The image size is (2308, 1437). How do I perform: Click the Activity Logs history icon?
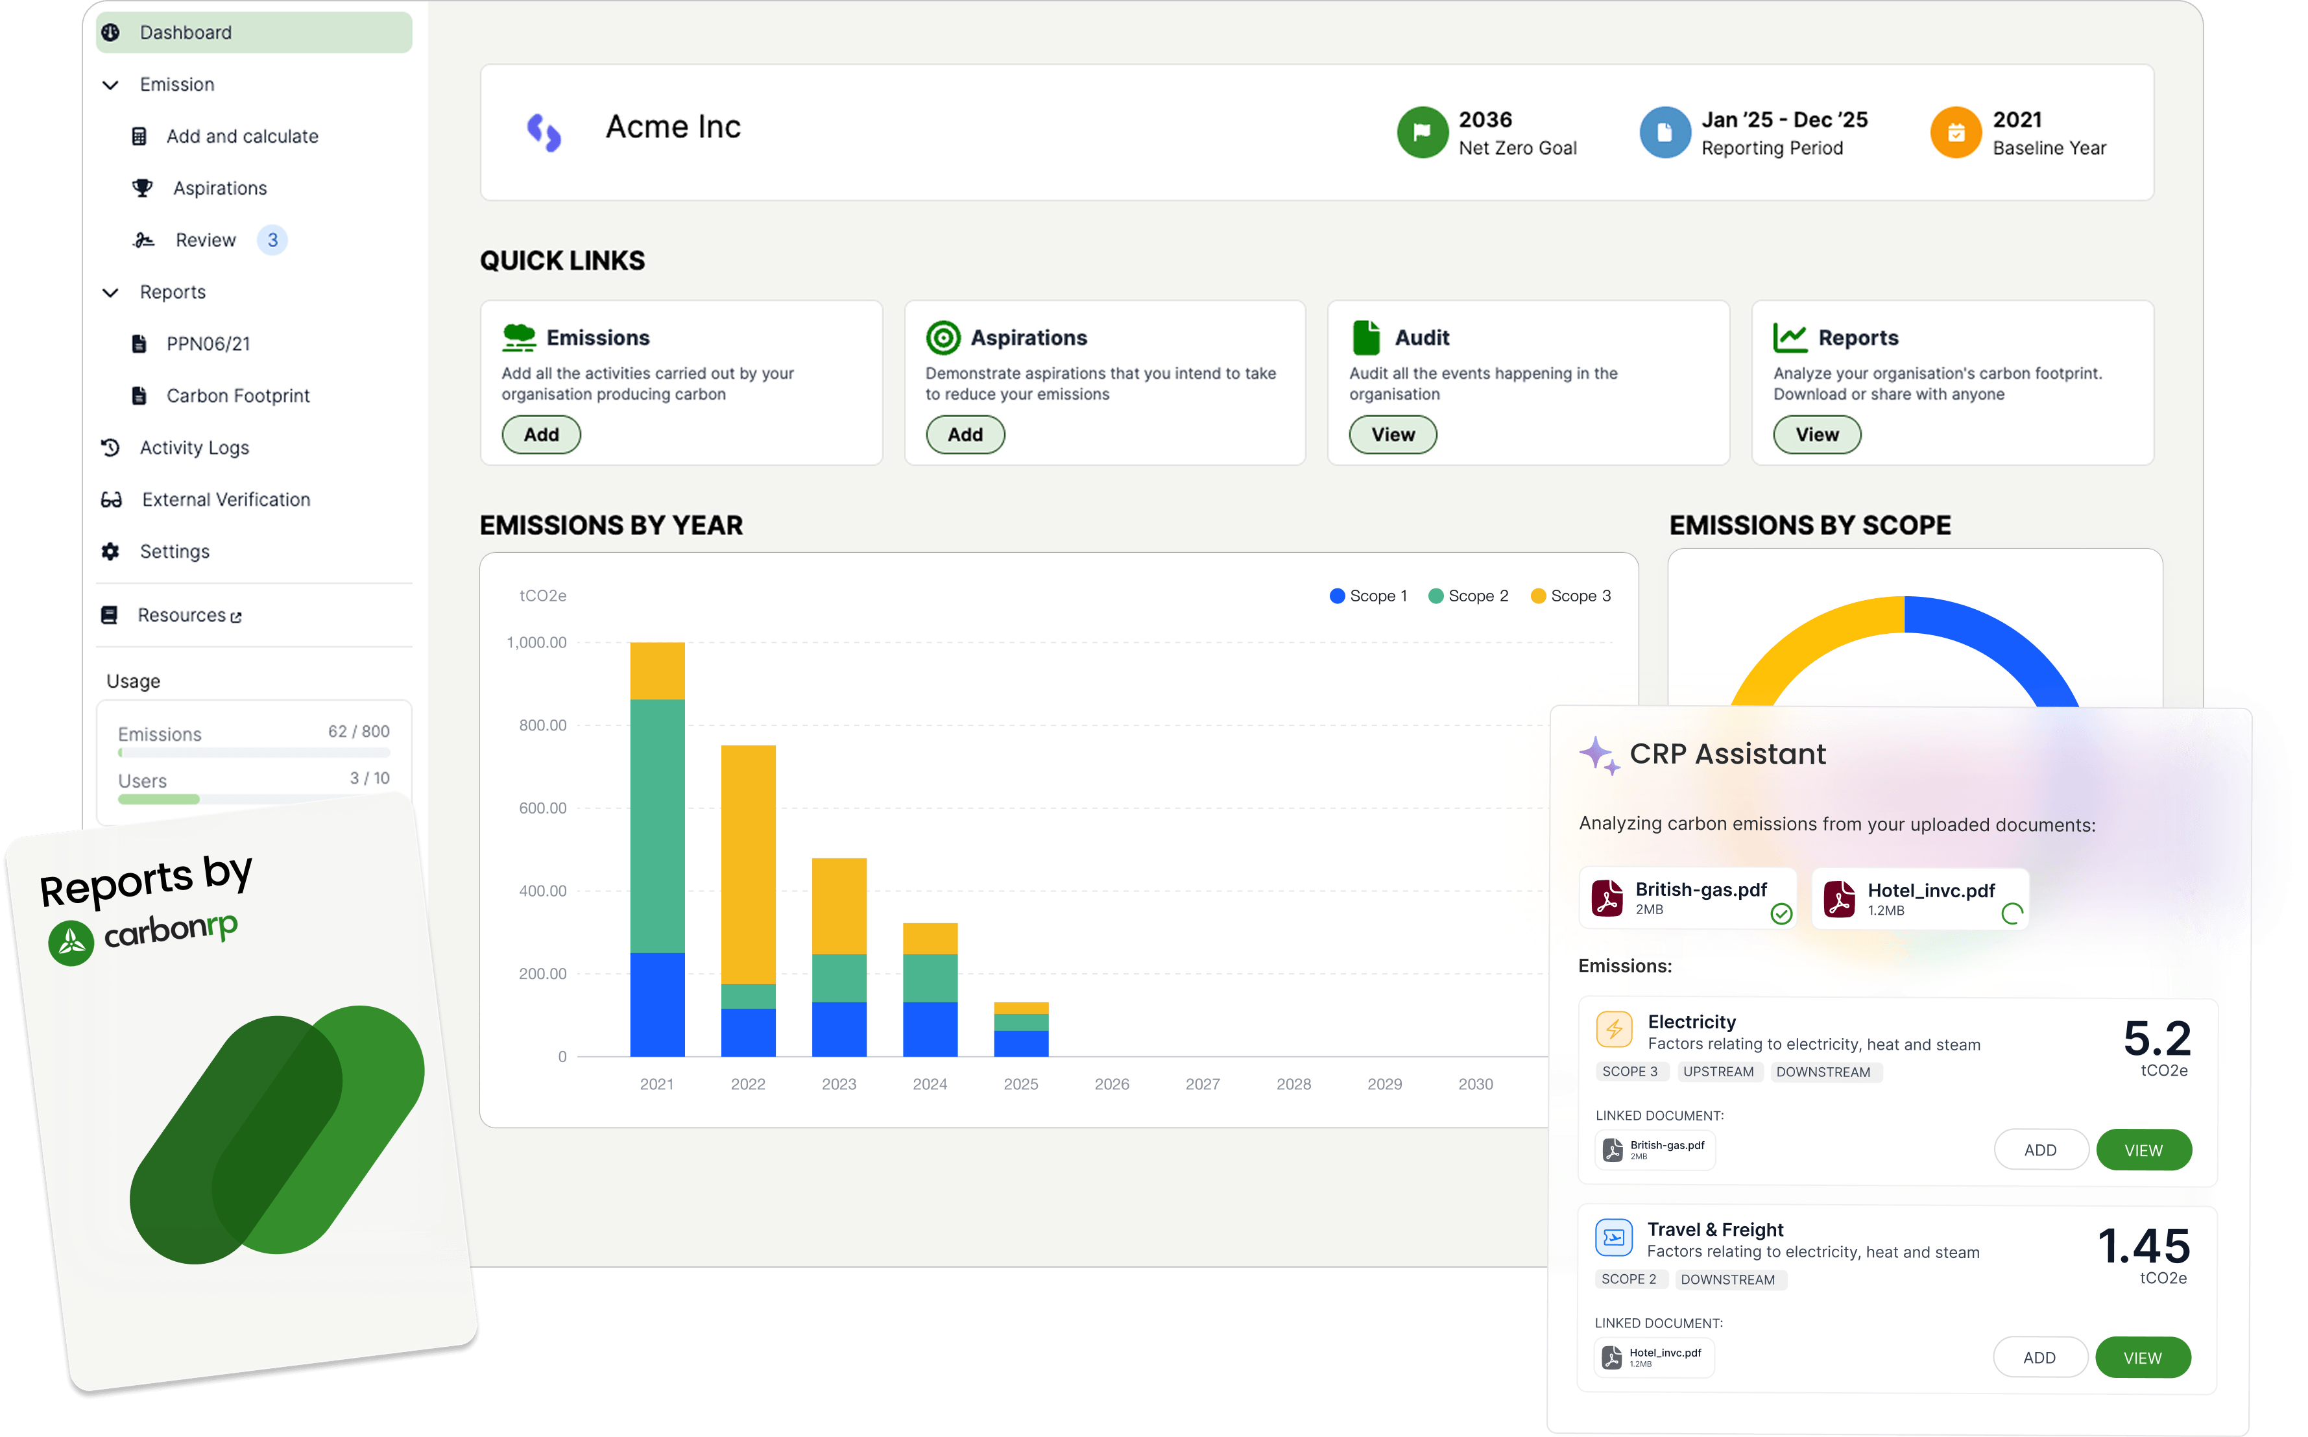point(110,447)
